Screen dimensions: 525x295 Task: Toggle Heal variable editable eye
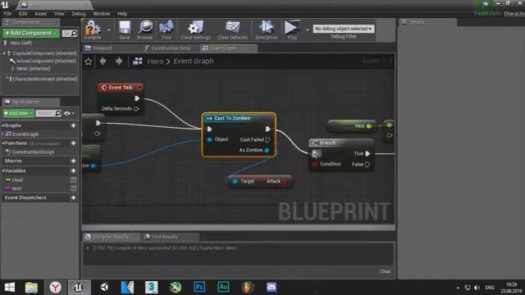(73, 180)
